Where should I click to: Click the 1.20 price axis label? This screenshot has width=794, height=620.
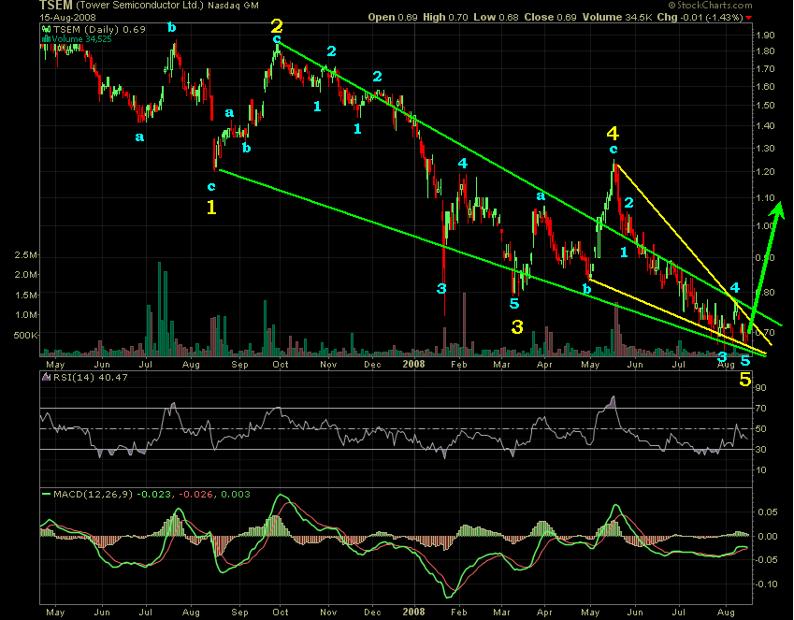pyautogui.click(x=765, y=172)
